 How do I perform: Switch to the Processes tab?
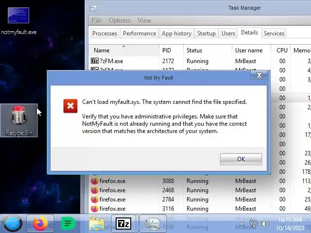pyautogui.click(x=105, y=33)
